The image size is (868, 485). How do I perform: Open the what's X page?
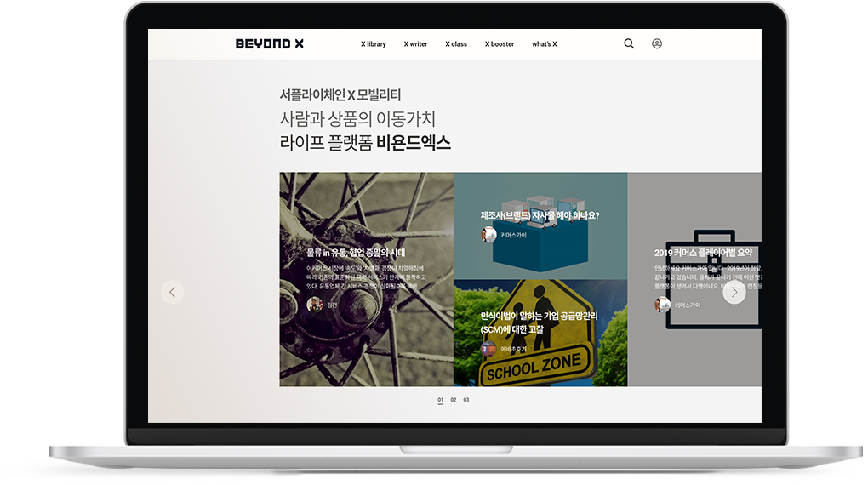[x=544, y=44]
